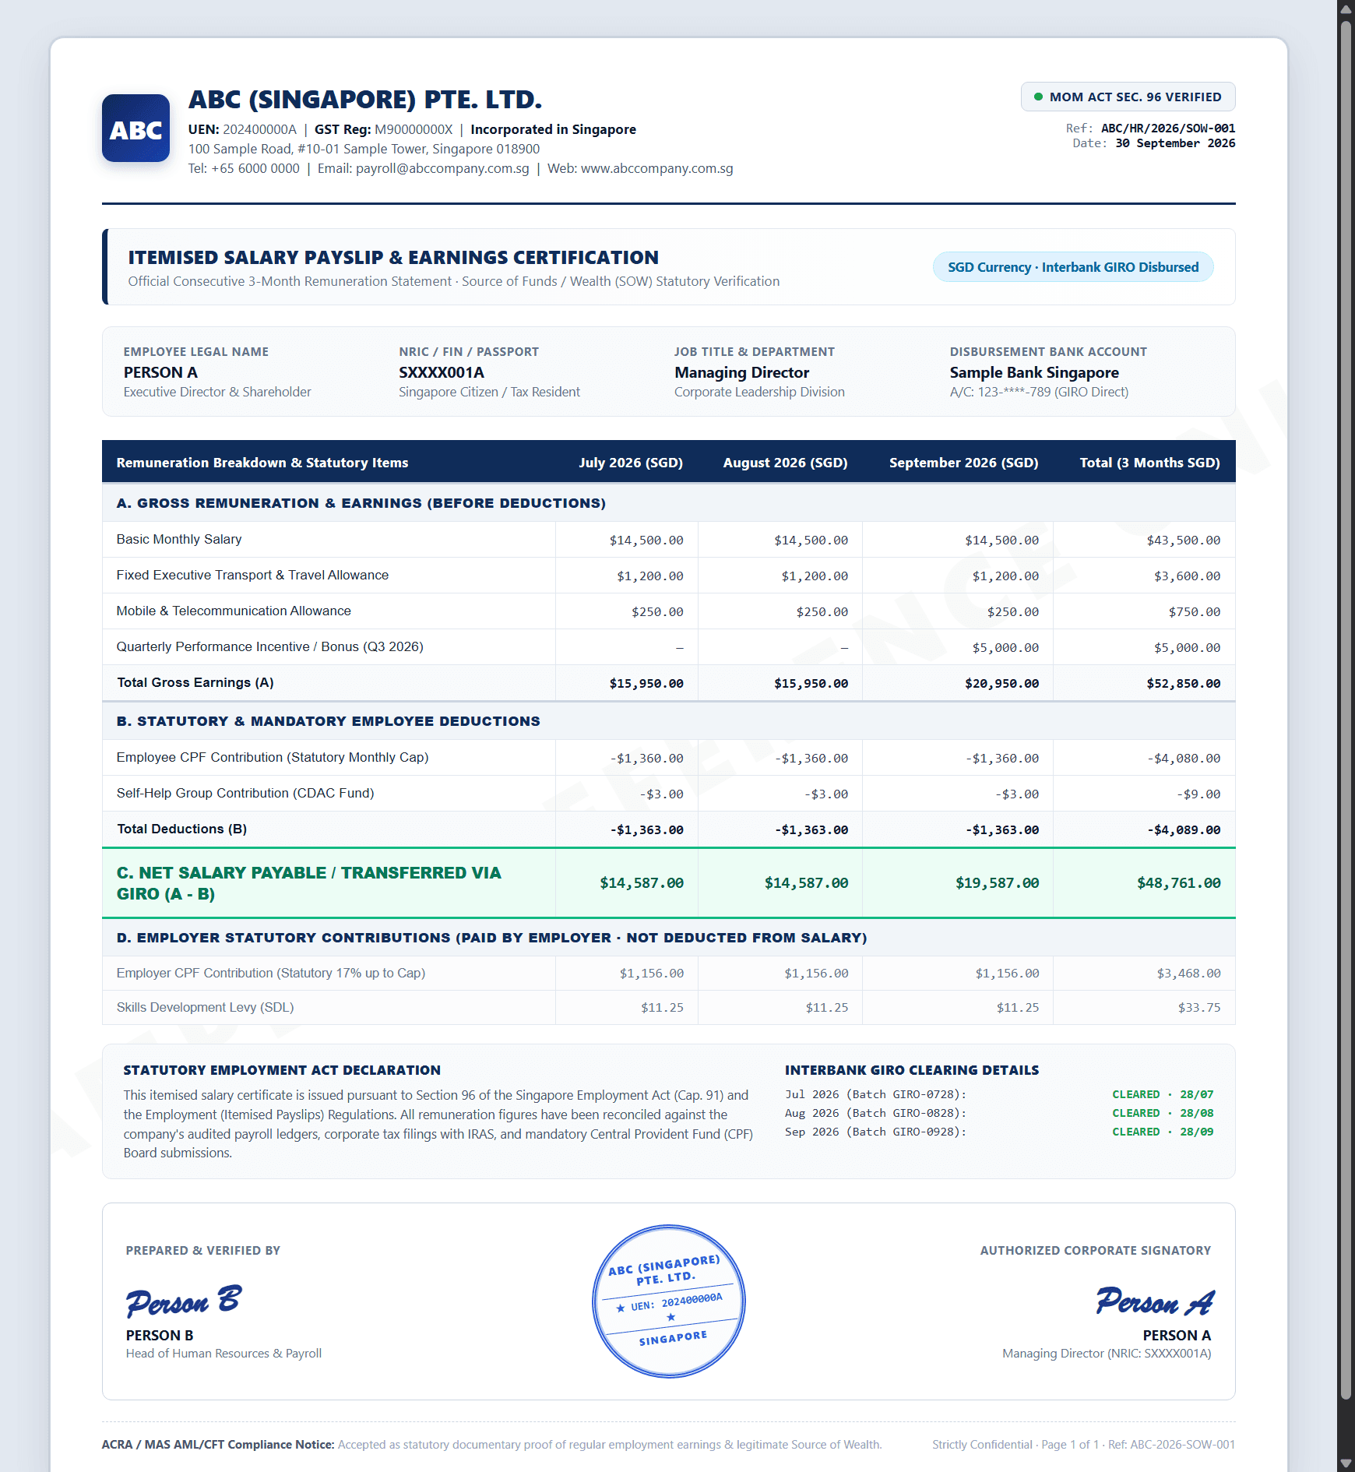This screenshot has width=1355, height=1472.
Task: Click the Basic Monthly Salary row label
Action: coord(179,539)
